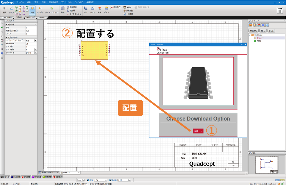Viewport: 286px width, 186px height.
Task: Open the component icon in プロジェクト panel
Action: pyautogui.click(x=254, y=25)
